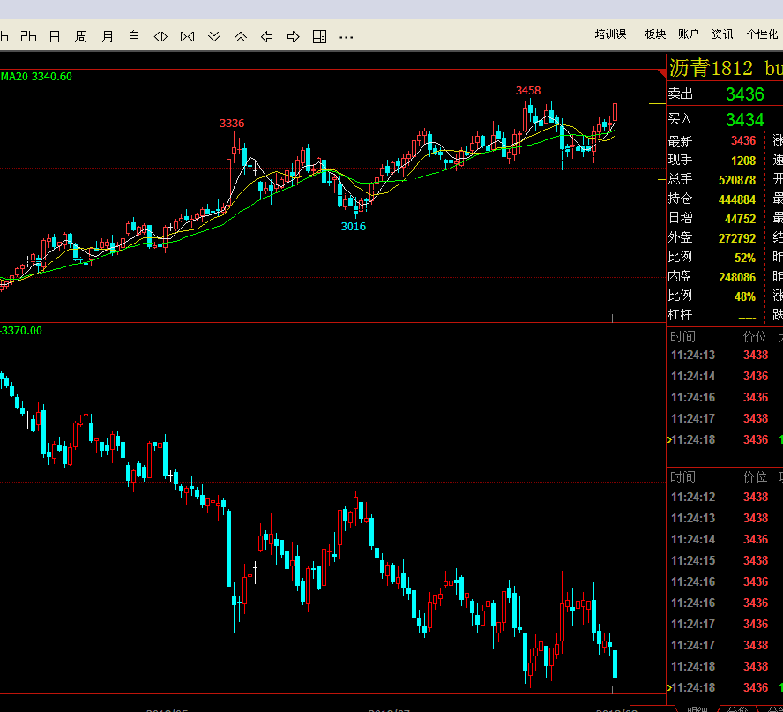Click the double down chevron icon
The width and height of the screenshot is (783, 712).
pos(214,36)
